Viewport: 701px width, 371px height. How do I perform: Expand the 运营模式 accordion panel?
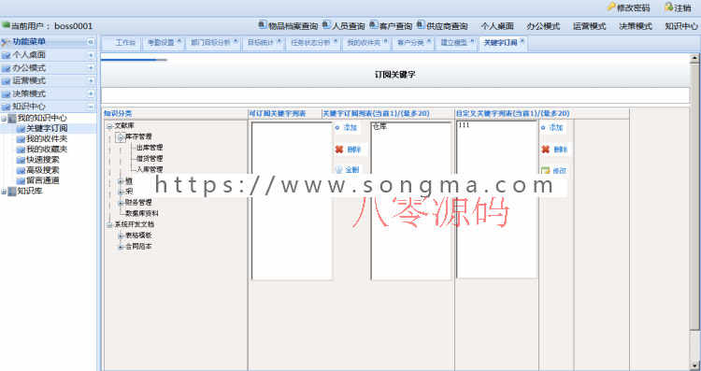(92, 81)
